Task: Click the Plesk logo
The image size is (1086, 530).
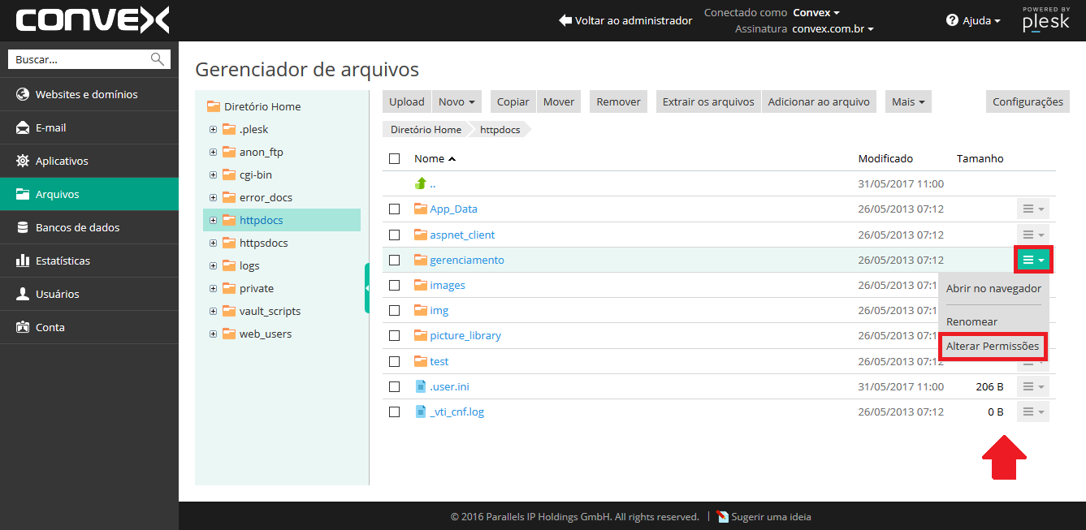Action: 1046,19
